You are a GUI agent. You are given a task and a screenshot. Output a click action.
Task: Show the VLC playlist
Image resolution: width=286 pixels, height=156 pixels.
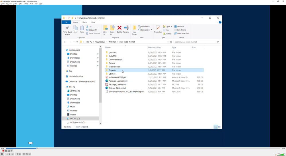[24, 154]
